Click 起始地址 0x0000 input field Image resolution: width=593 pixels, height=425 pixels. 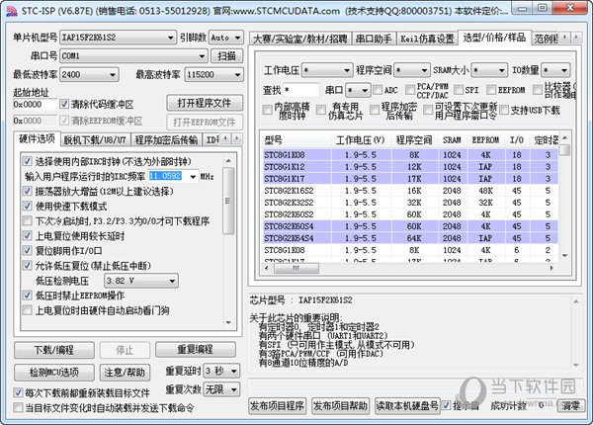point(35,104)
